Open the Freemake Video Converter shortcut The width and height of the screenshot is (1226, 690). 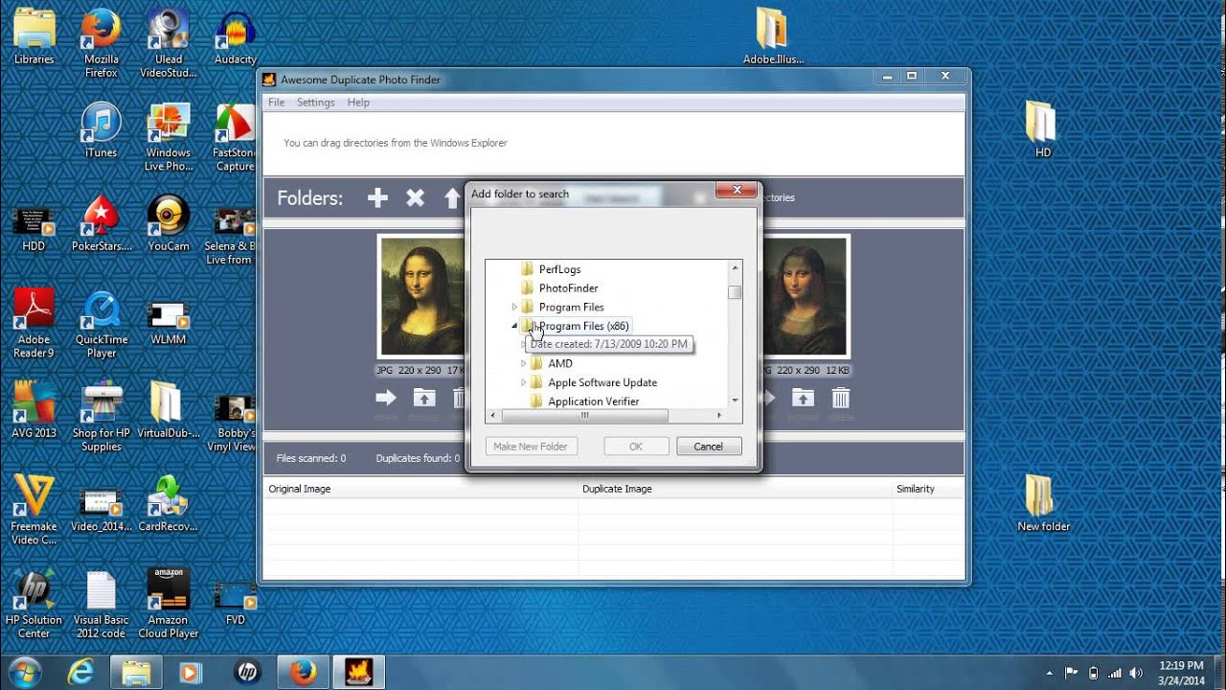coord(34,512)
